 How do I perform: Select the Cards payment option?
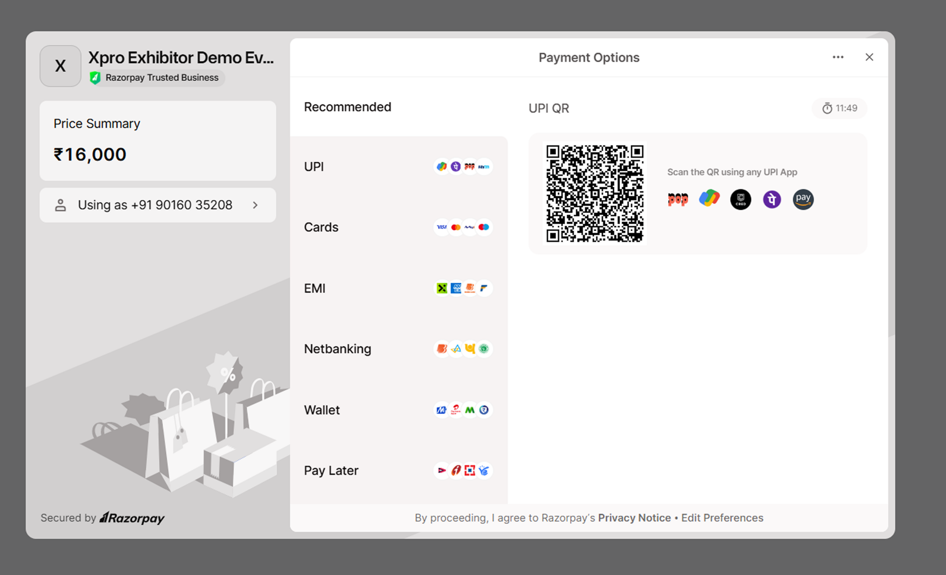(x=398, y=227)
